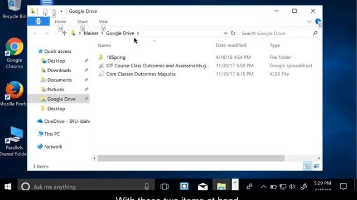Viewport: 357px width, 200px height.
Task: Open the People icon on taskbar
Action: pyautogui.click(x=249, y=187)
